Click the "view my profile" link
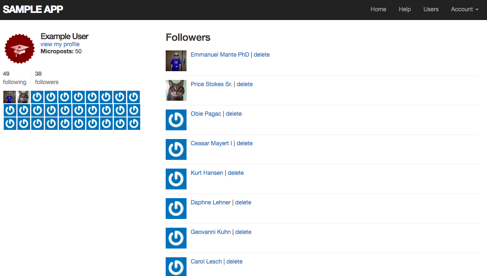 click(60, 44)
